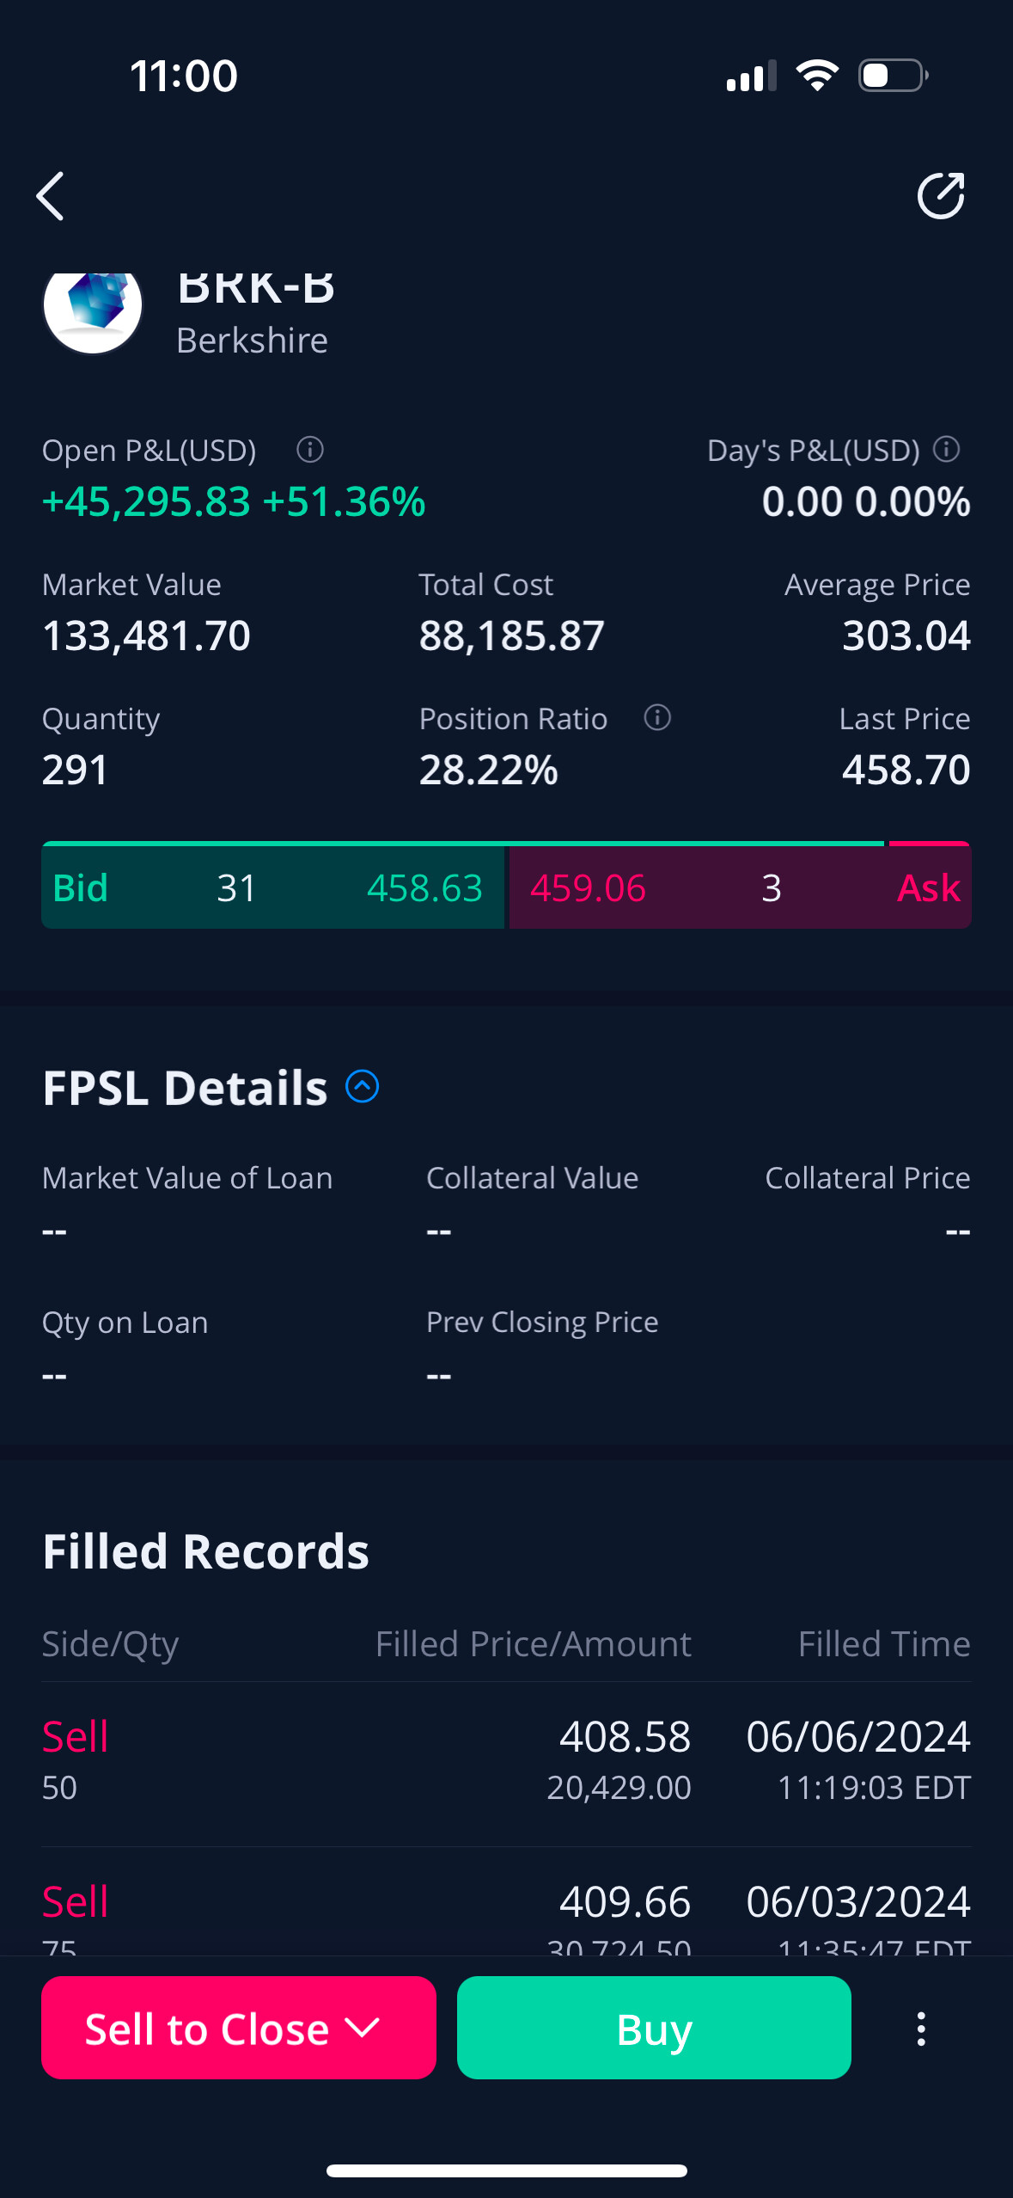Tap the BRK-B ticker name
The image size is (1013, 2198).
(256, 289)
